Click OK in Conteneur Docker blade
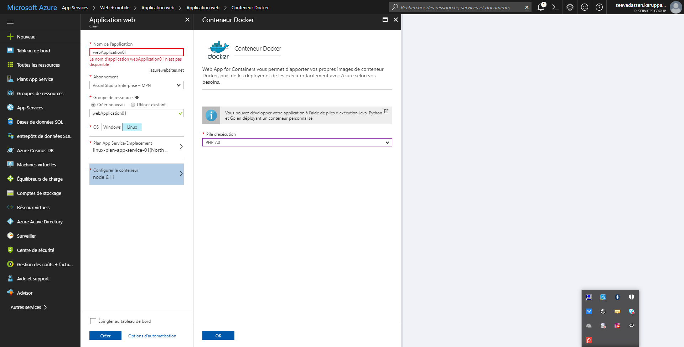Screen dimensions: 684x347 (x=218, y=336)
